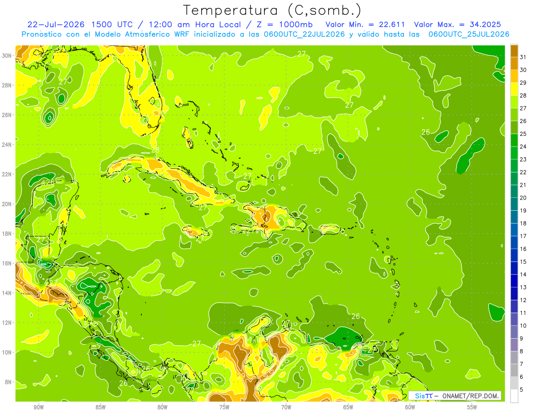This screenshot has height=413, width=535.
Task: Click the '70W' longitude axis label
Action: [286, 407]
